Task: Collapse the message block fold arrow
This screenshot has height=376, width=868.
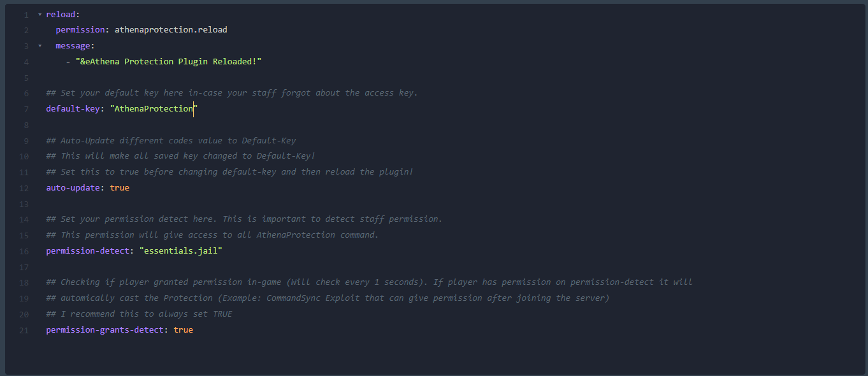Action: 40,46
